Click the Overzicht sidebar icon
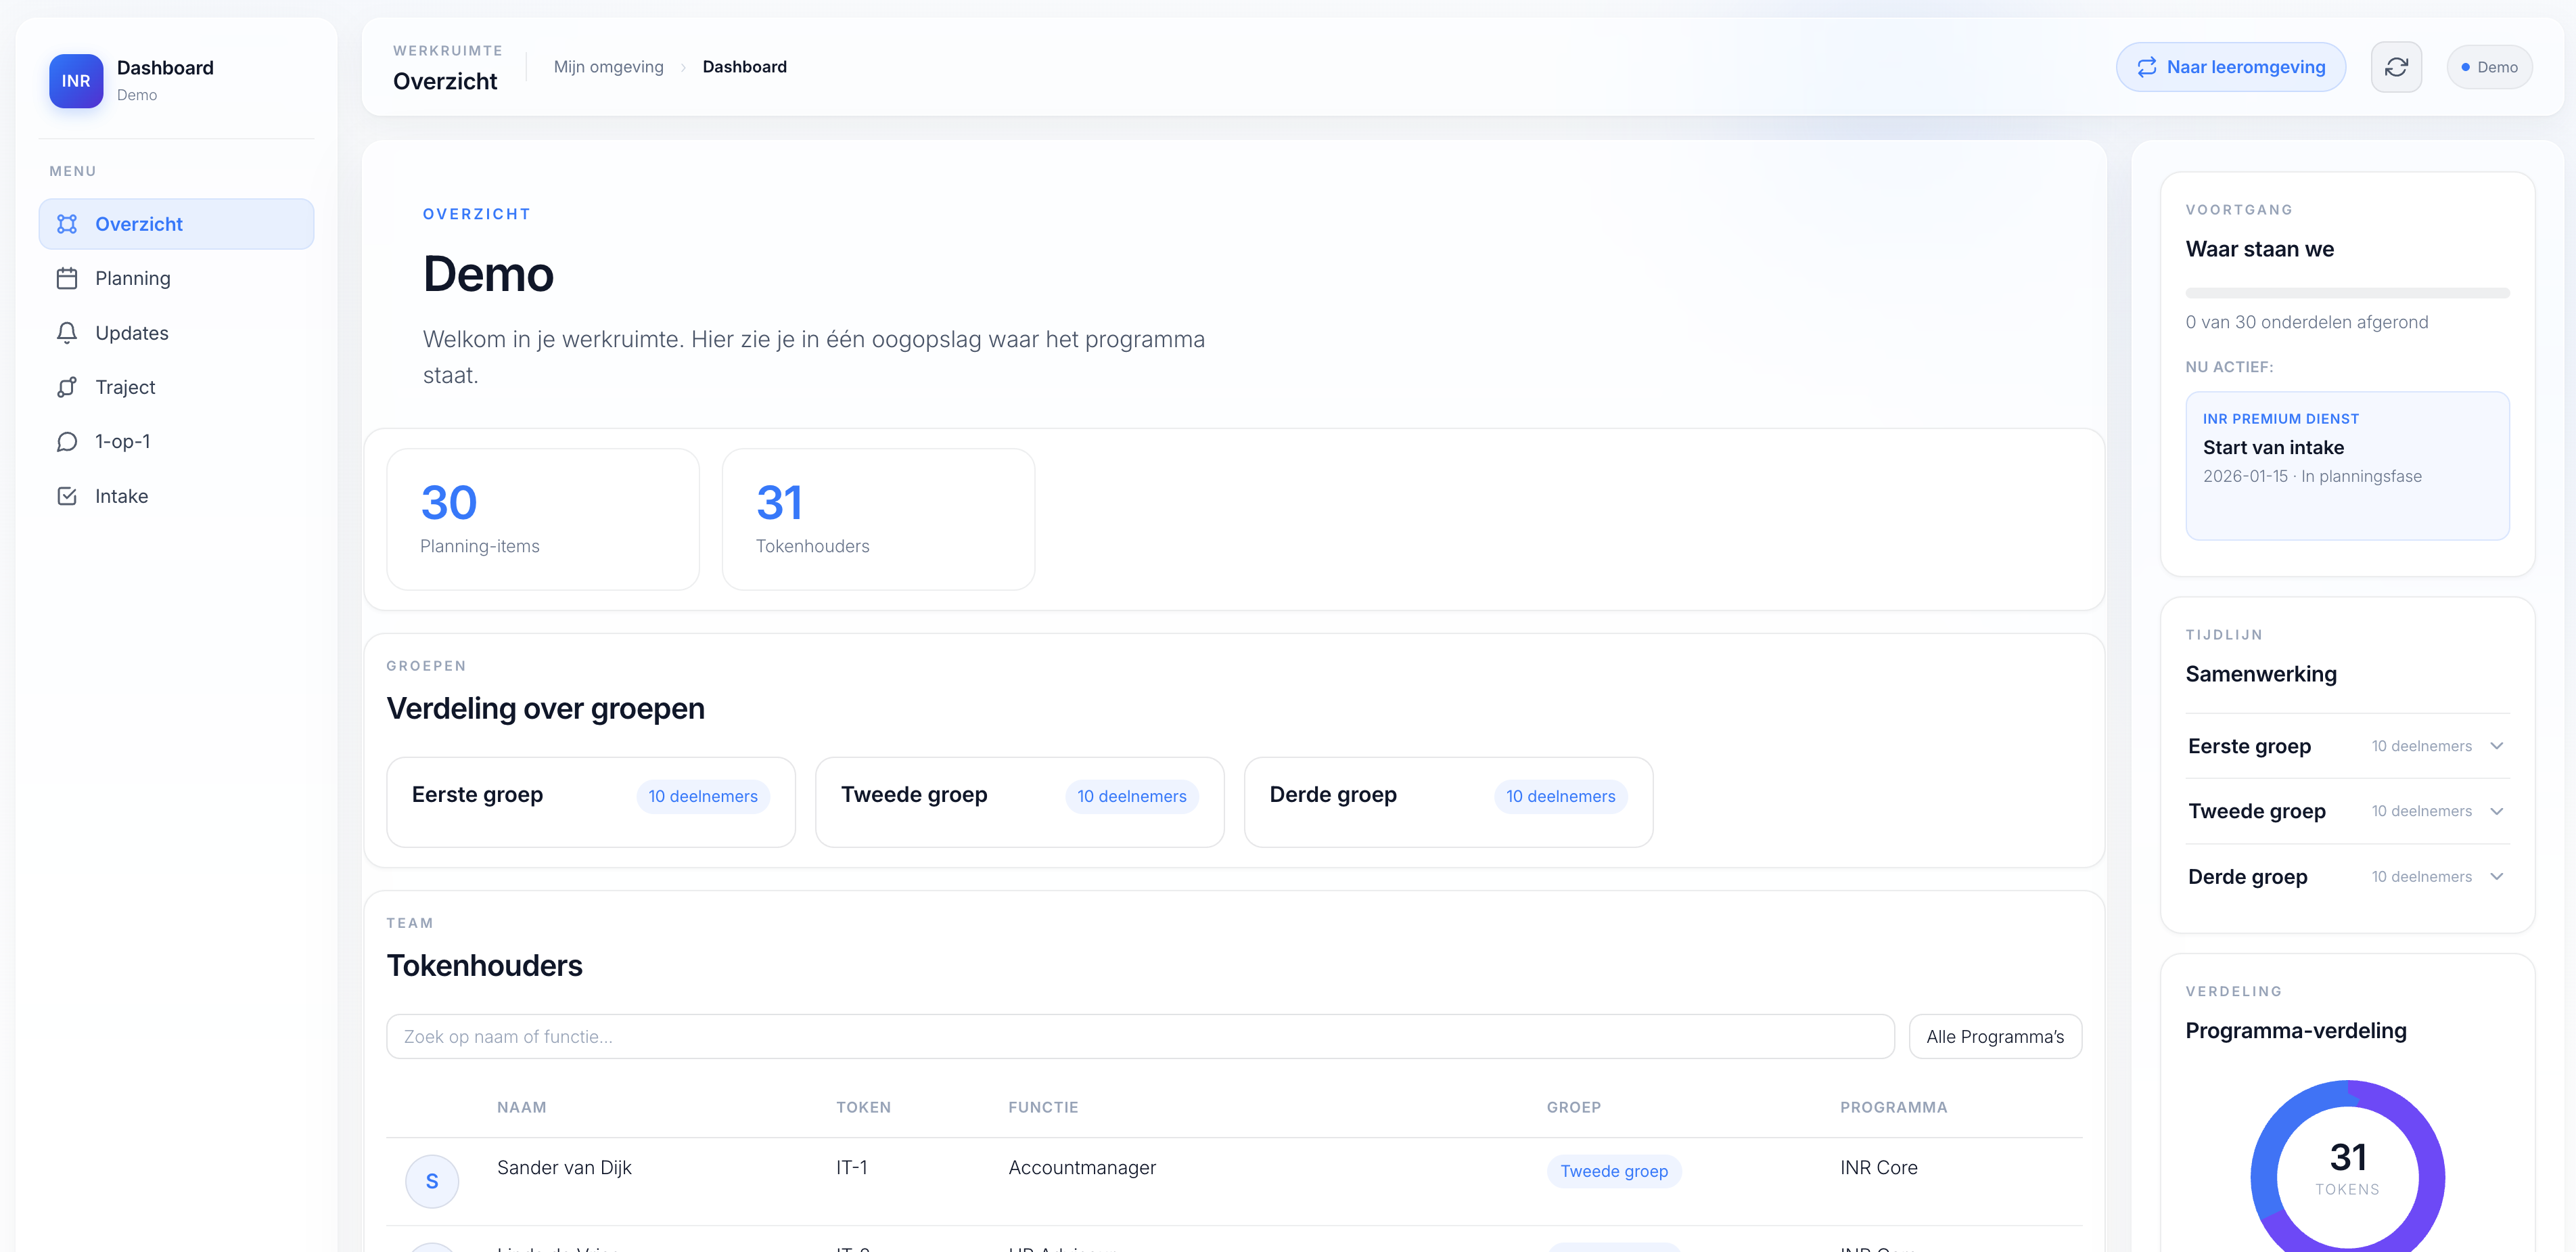The image size is (2576, 1252). (x=67, y=224)
